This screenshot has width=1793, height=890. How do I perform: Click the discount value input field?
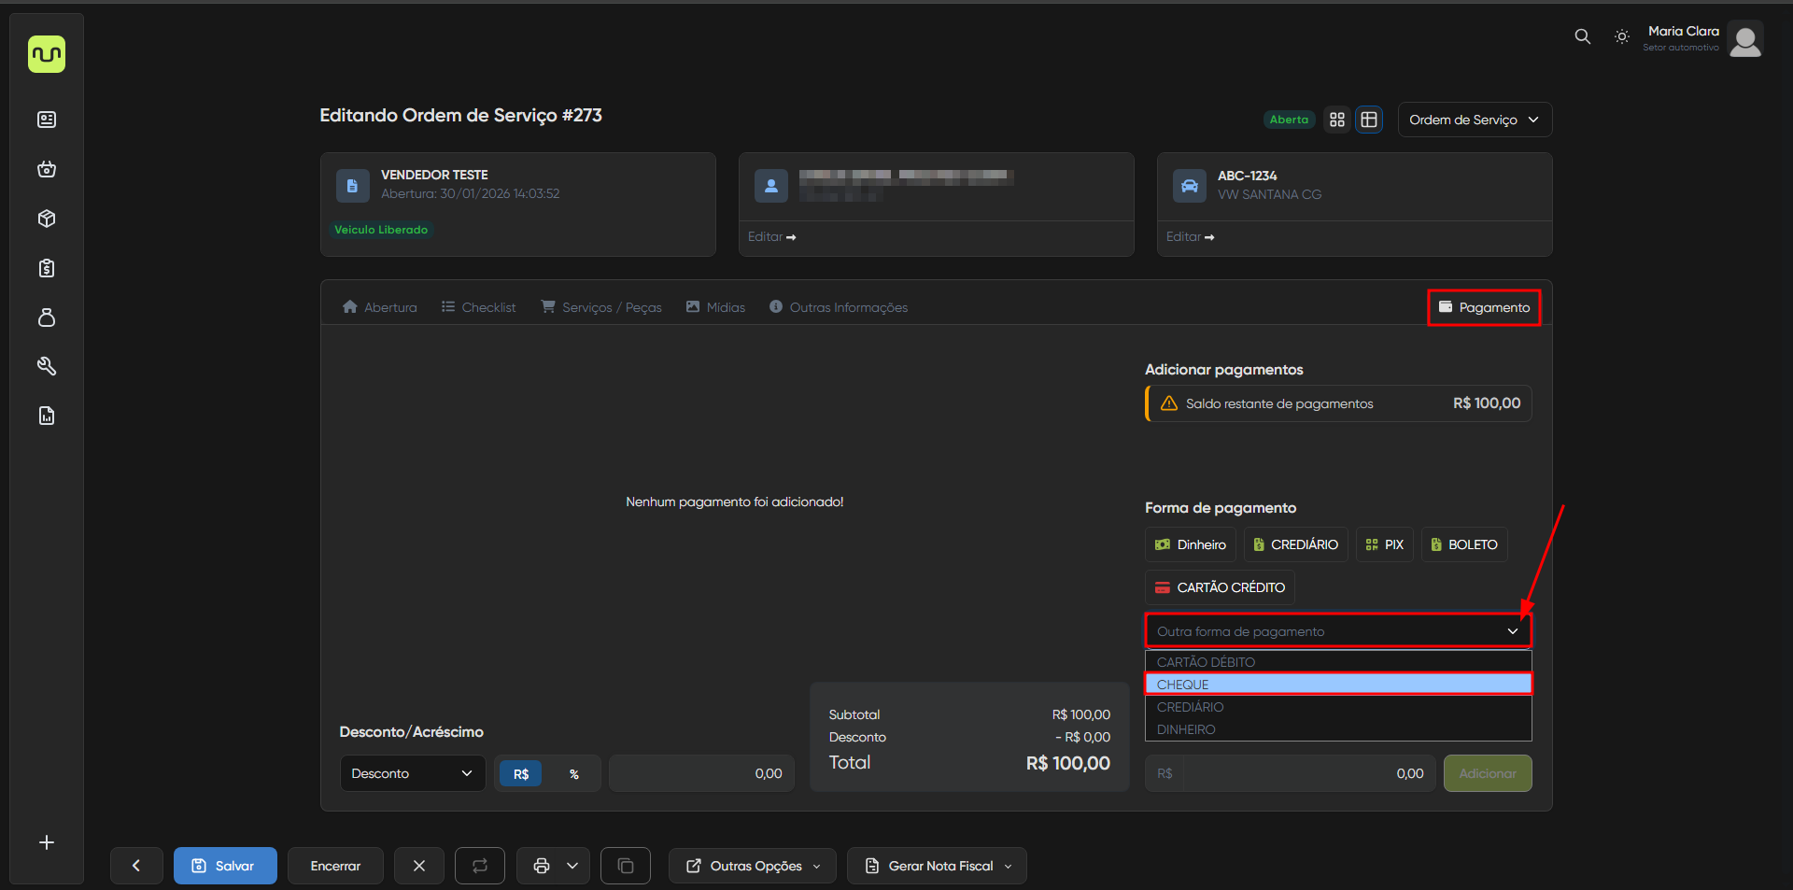pos(701,773)
